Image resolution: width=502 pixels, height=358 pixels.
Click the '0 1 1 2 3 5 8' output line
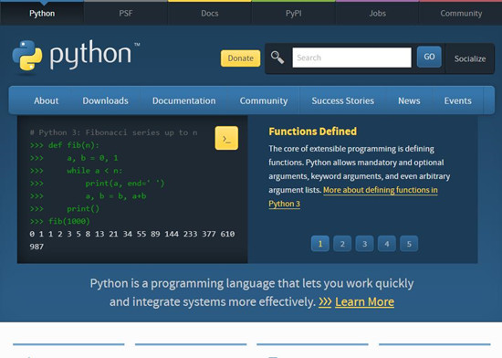click(x=132, y=234)
